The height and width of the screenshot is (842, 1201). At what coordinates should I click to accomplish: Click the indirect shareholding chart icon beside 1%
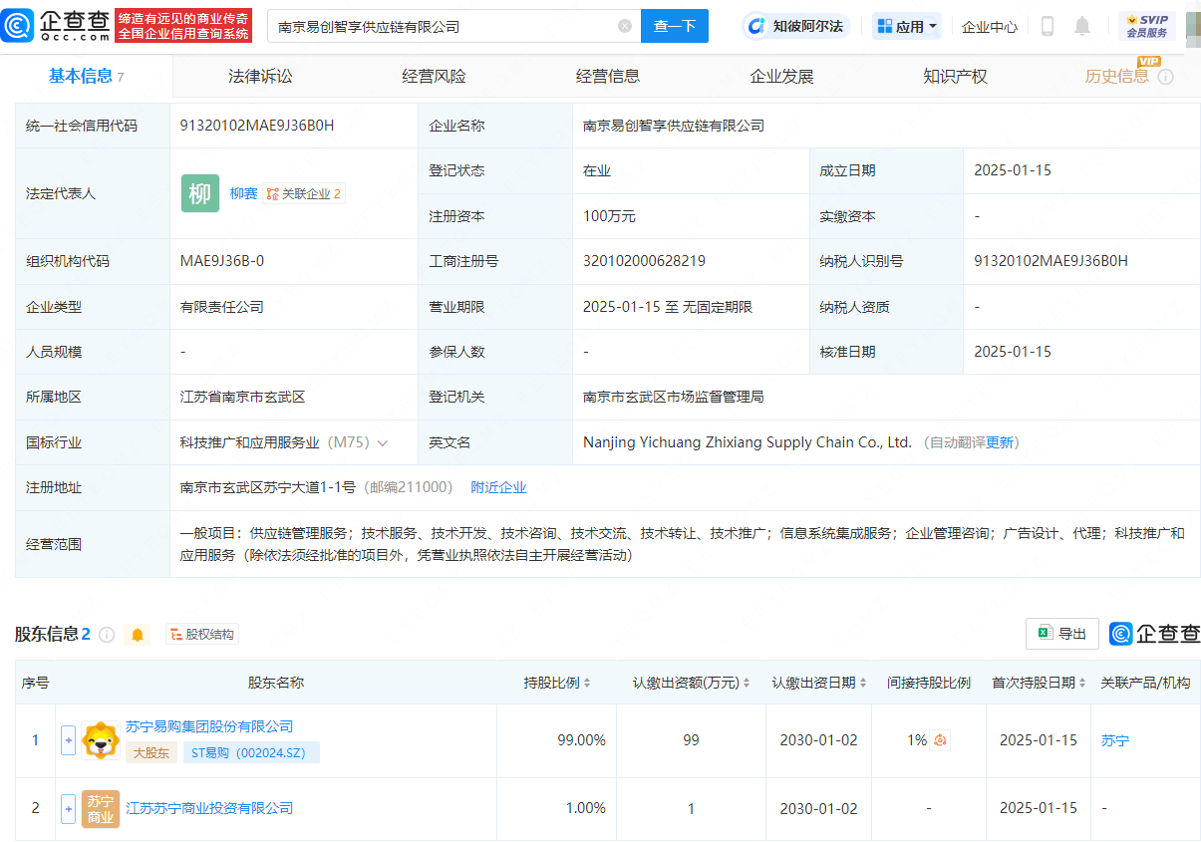click(941, 740)
